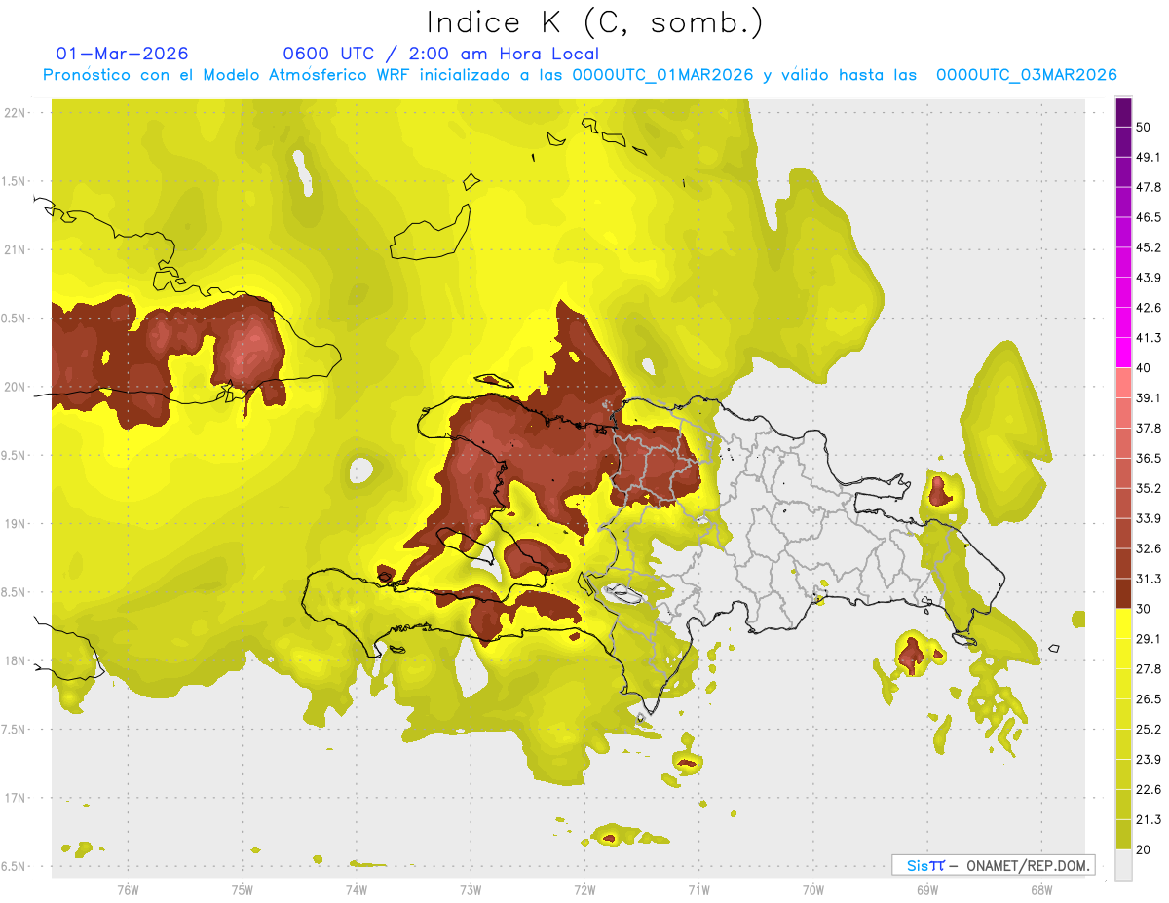Click the longitude label '75W'

click(x=243, y=890)
